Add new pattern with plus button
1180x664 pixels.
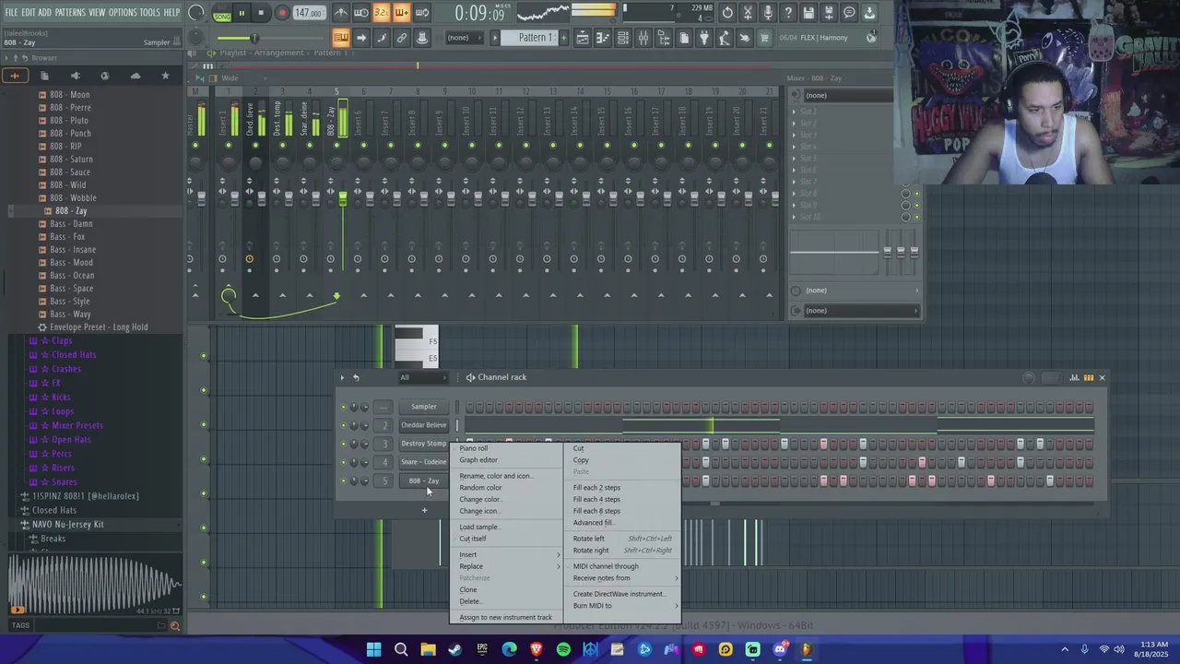click(563, 38)
